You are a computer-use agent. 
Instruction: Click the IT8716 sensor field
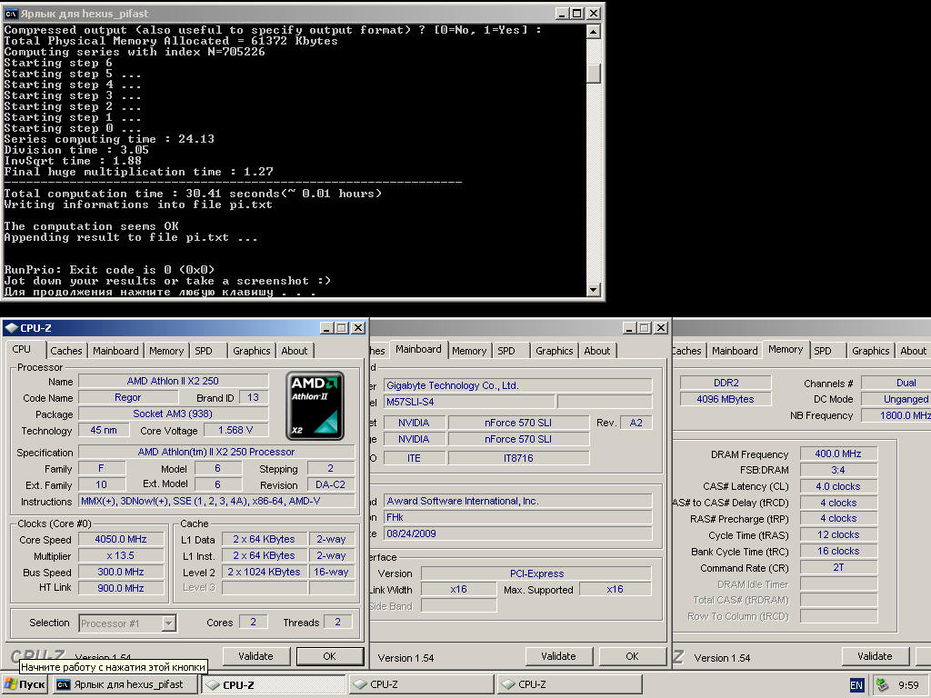point(519,458)
